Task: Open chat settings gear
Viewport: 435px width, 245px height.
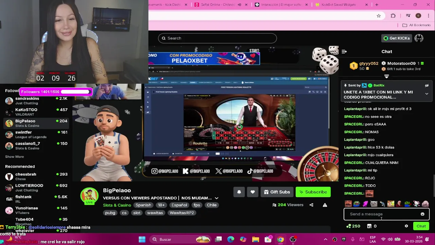Action: click(406, 226)
